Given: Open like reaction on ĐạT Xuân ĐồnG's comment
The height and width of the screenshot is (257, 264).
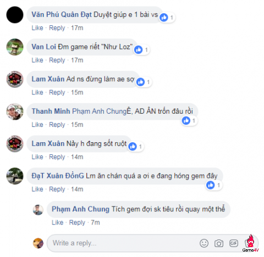Looking at the screenshot, I should 214,185.
